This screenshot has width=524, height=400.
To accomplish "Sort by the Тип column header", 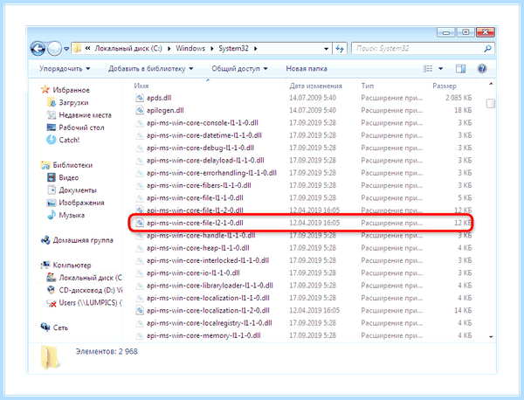I will (x=368, y=86).
